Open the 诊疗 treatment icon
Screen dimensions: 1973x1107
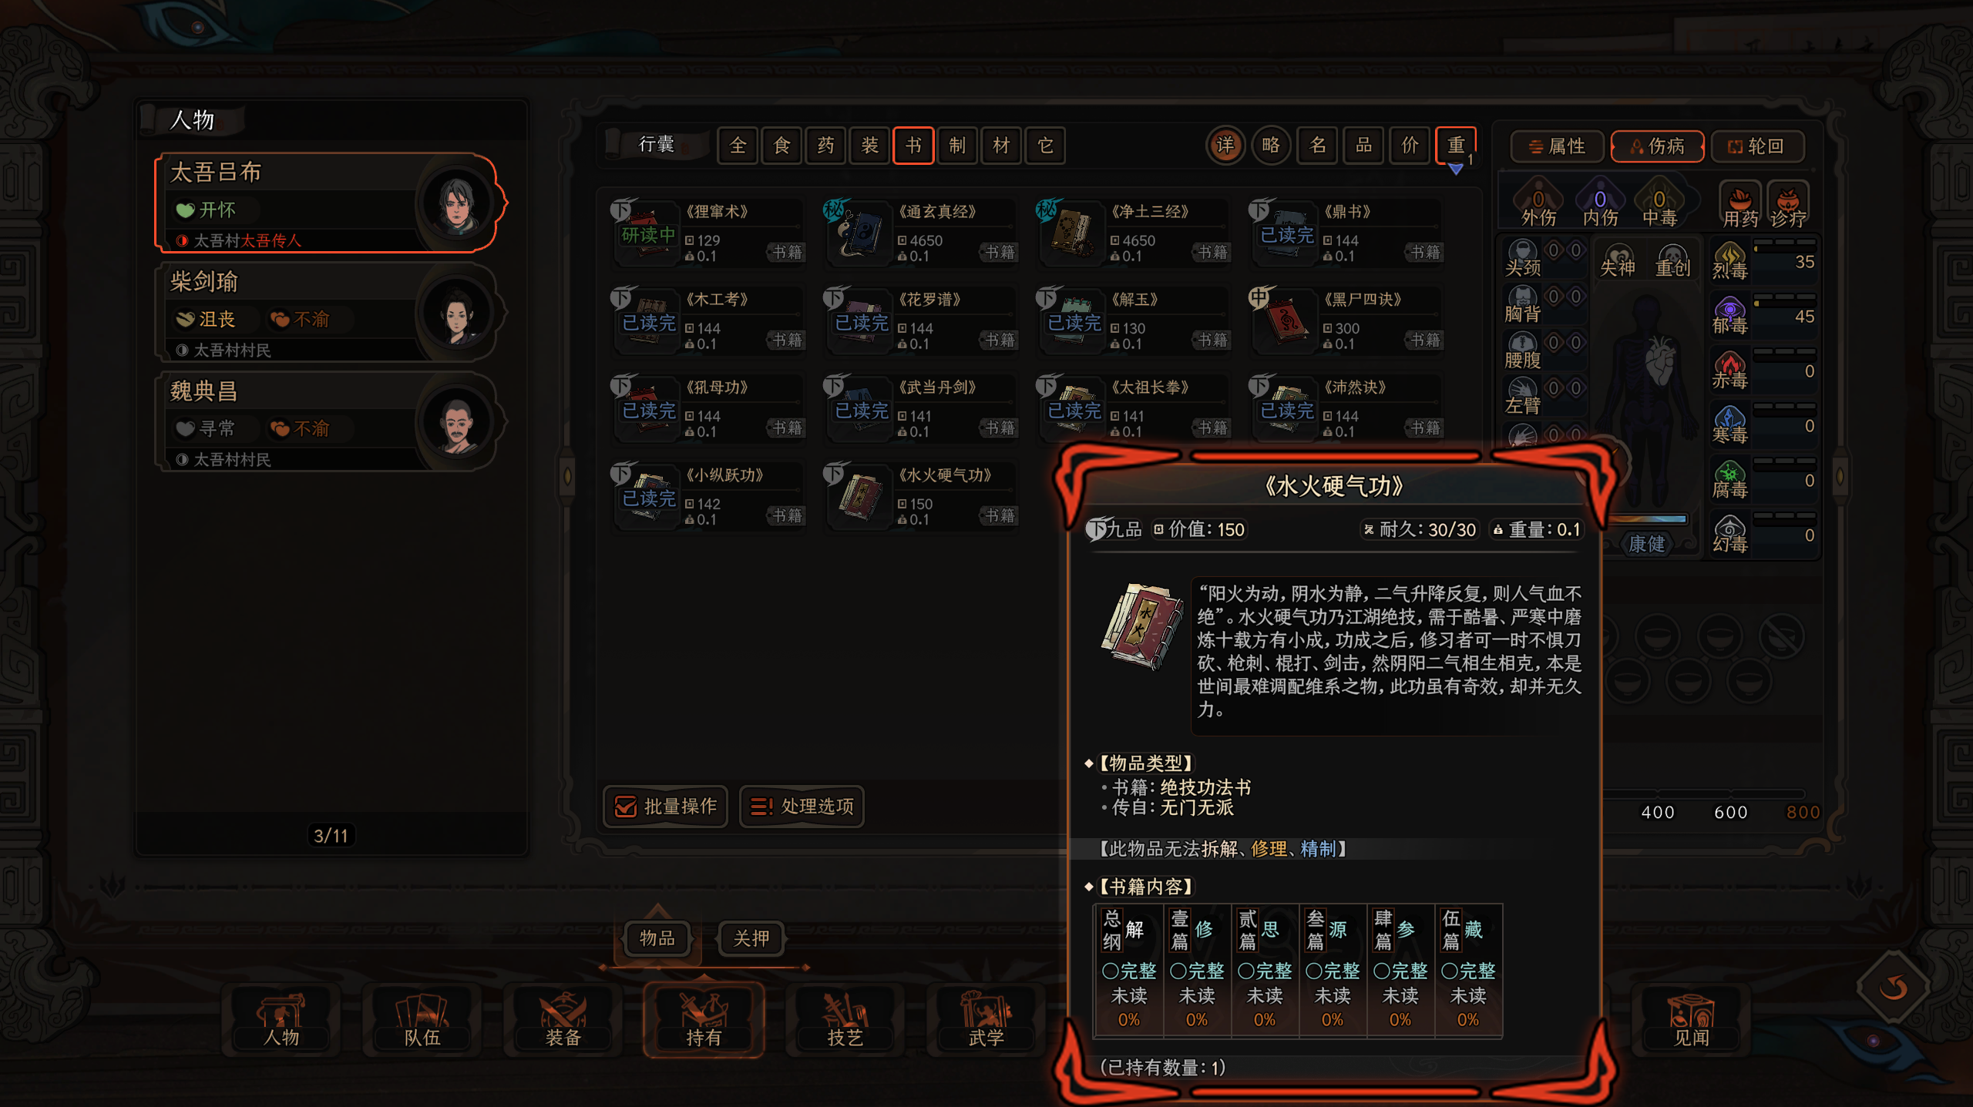pos(1787,205)
